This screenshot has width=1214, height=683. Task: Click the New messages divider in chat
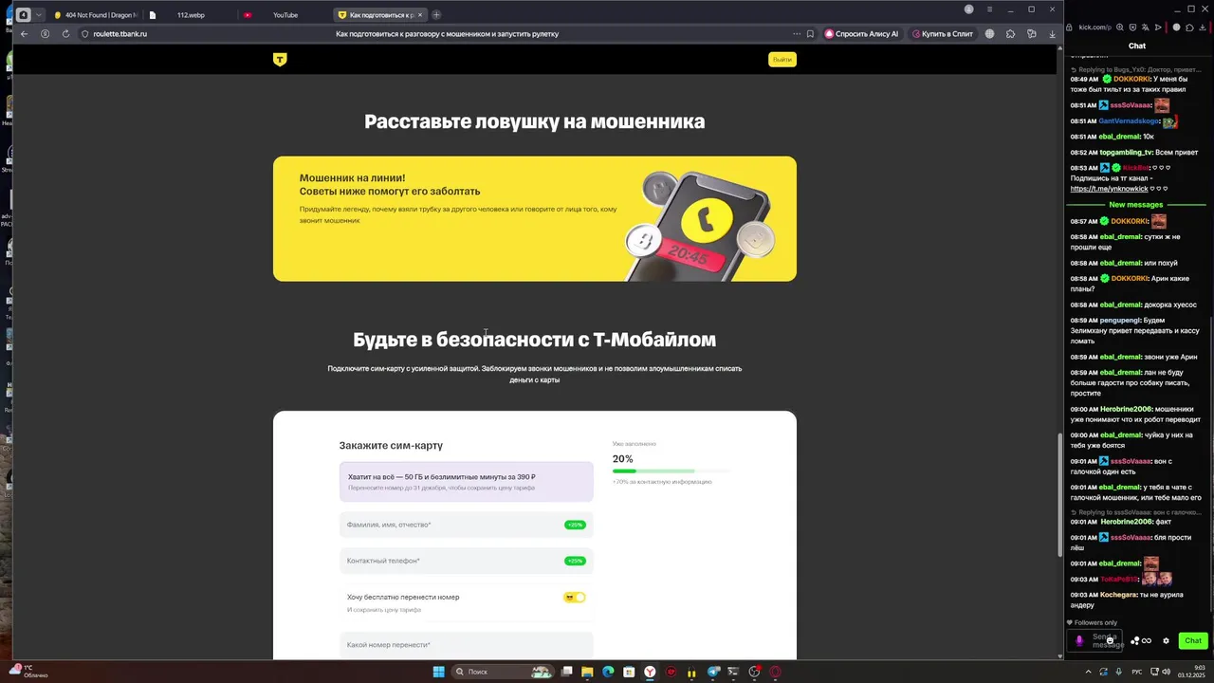[1136, 205]
